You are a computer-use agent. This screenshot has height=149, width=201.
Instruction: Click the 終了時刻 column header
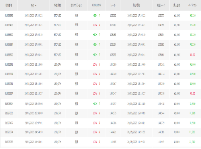pos(136,5)
